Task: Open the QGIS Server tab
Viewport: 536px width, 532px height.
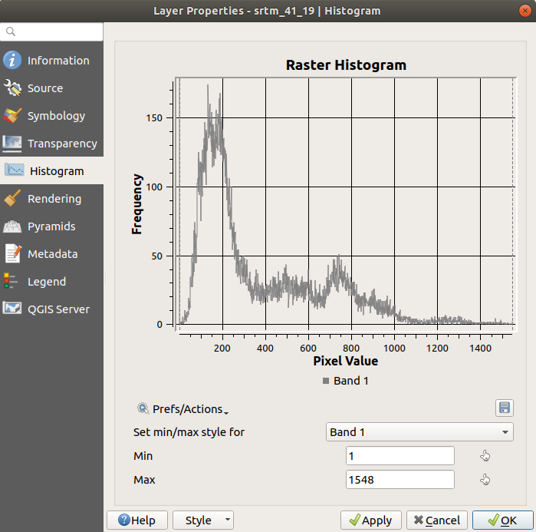Action: pyautogui.click(x=58, y=309)
